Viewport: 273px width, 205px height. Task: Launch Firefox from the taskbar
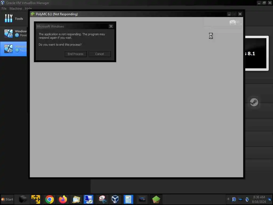coord(63,199)
